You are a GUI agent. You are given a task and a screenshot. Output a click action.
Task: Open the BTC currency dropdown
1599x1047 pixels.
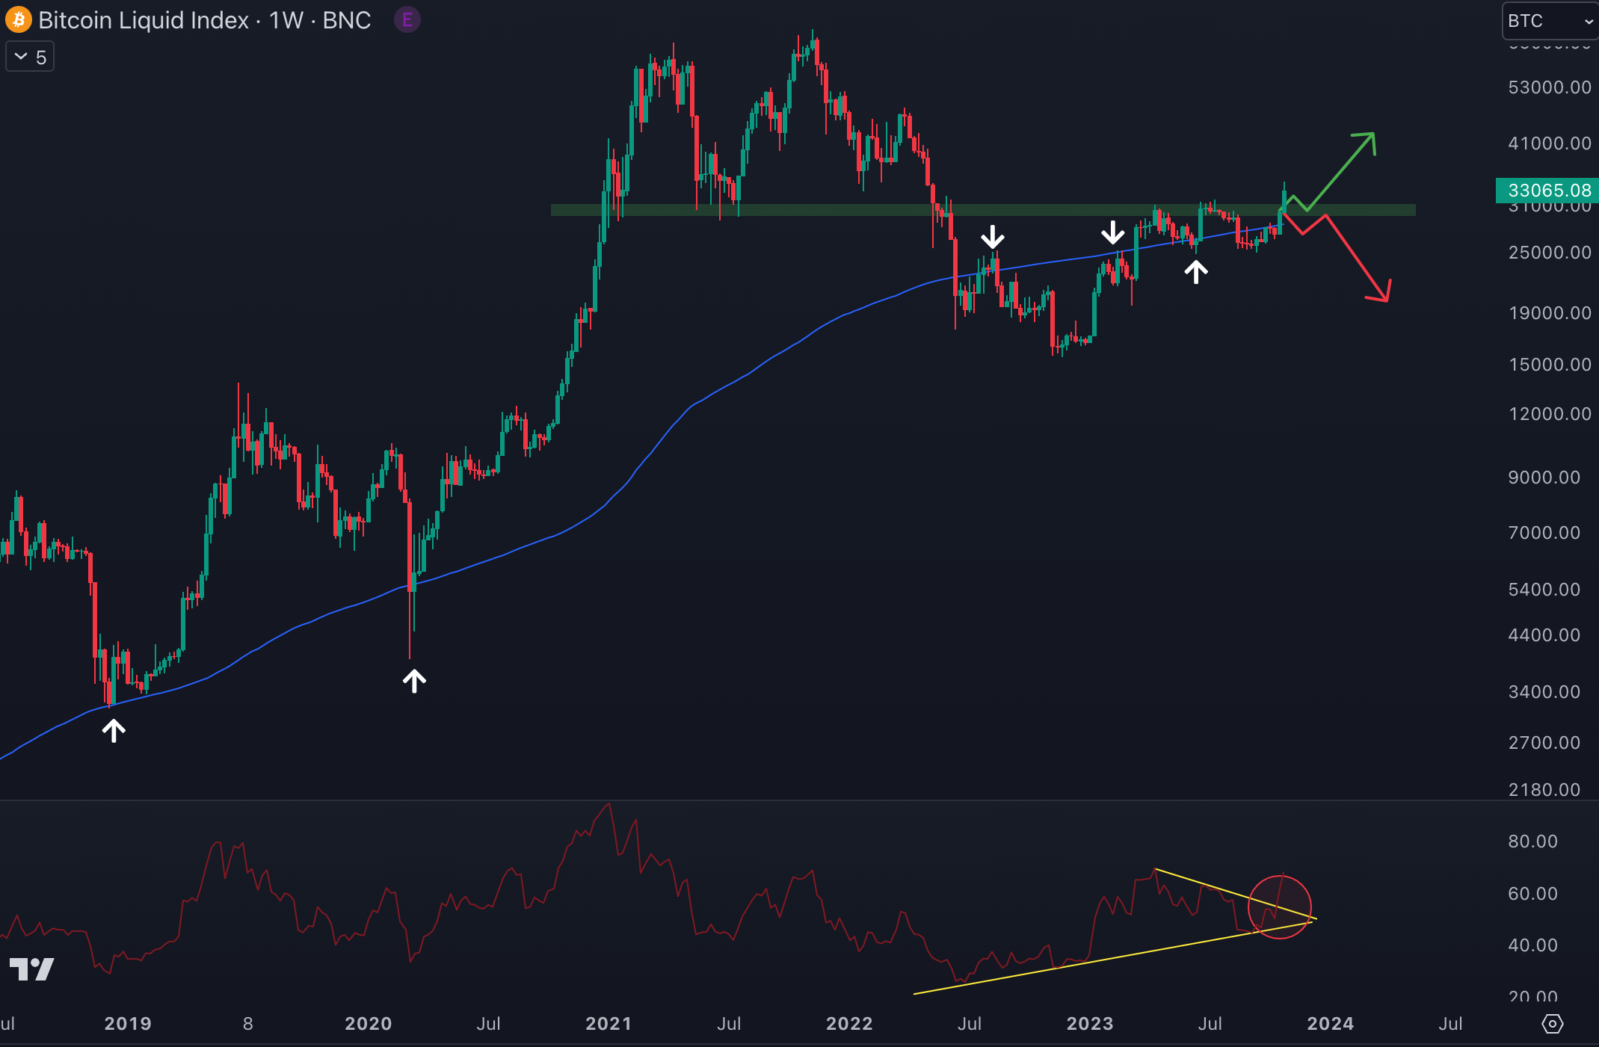pos(1549,21)
